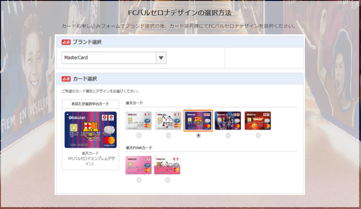Click the instruction text ご希望のカード種別とデザインをお選びください
Viewport: 361px width, 209px height.
pyautogui.click(x=100, y=91)
